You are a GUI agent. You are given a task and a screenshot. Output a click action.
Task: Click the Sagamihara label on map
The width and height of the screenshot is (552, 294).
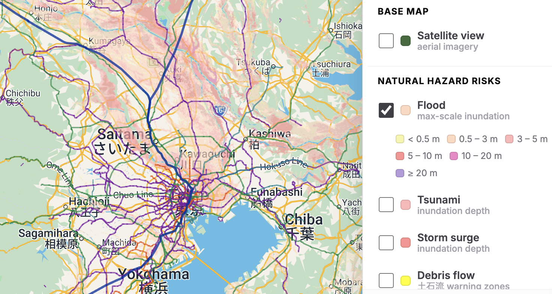pos(48,239)
